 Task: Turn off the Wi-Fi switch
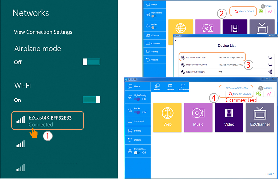pos(91,99)
